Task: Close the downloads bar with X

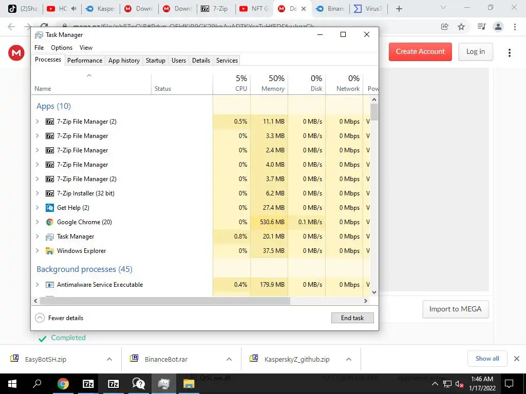Action: [x=517, y=359]
